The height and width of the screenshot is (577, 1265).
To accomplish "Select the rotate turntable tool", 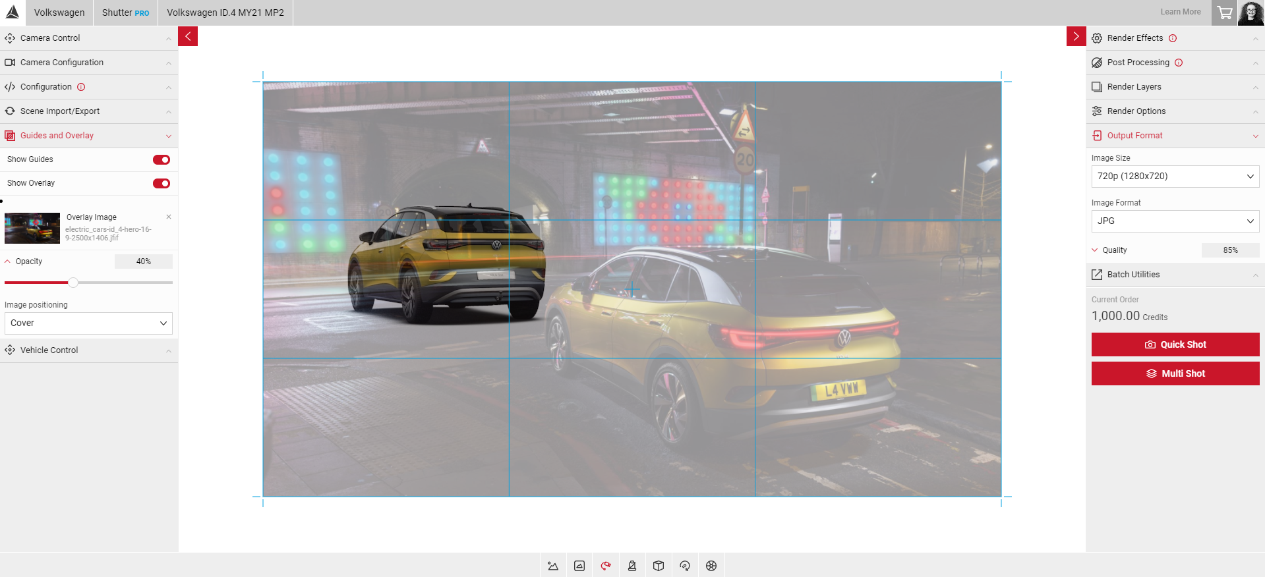I will click(x=685, y=566).
